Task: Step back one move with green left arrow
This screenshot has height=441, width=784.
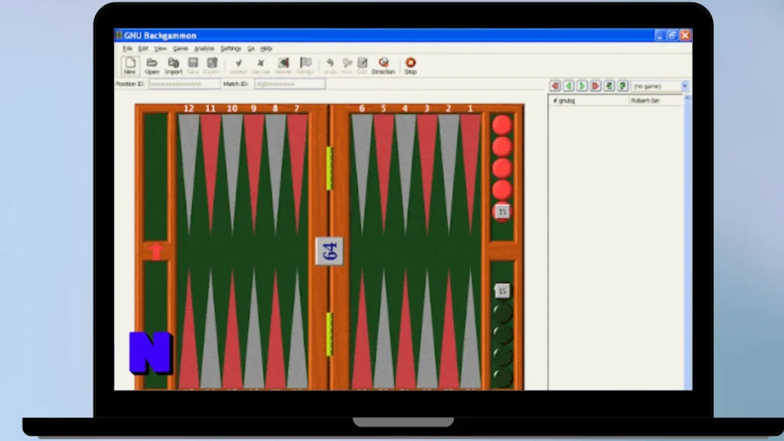Action: 569,86
